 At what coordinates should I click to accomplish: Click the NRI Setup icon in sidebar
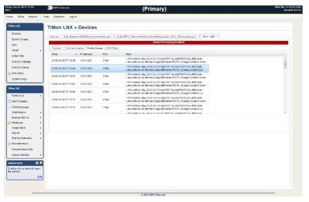point(9,73)
